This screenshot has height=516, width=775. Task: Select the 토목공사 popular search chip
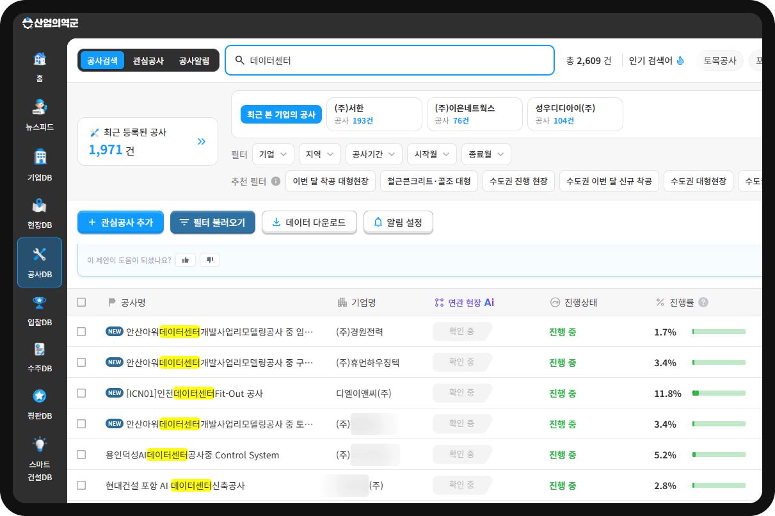tap(720, 61)
